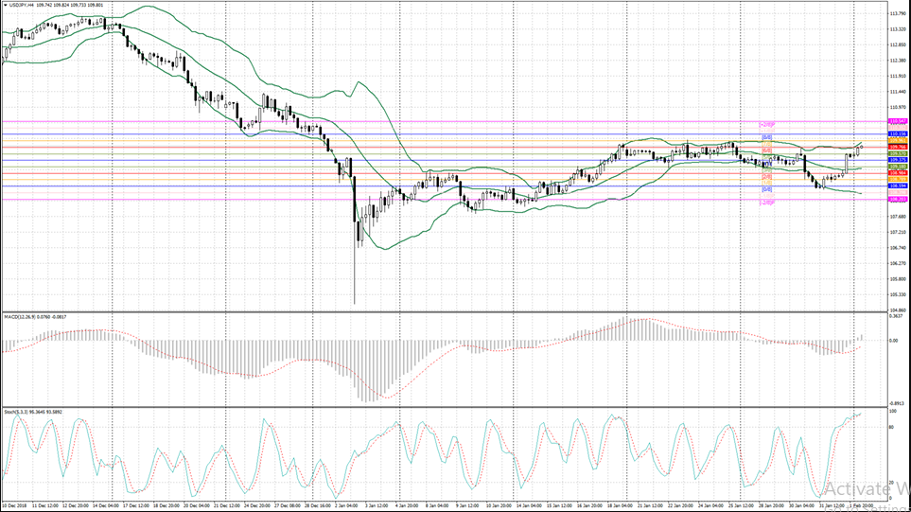
Task: Click the 110.970 price axis label
Action: click(x=898, y=108)
